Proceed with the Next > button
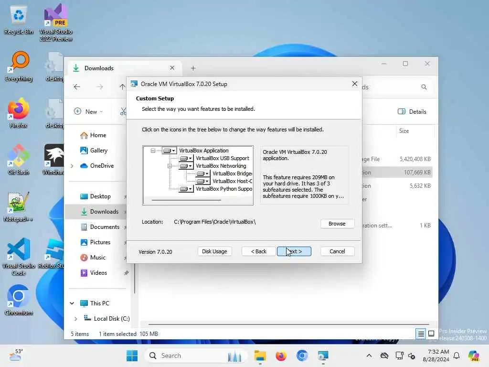 (x=294, y=251)
